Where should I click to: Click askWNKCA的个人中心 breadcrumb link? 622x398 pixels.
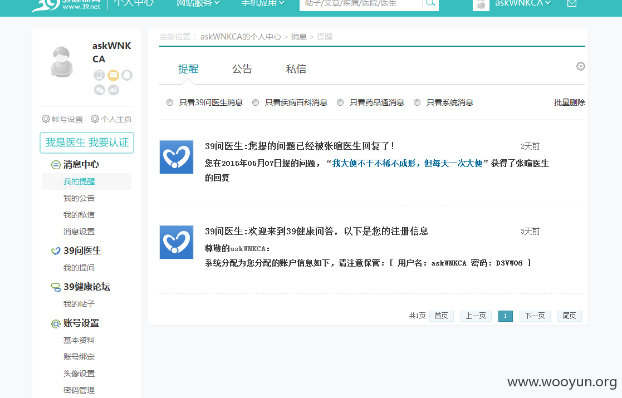click(x=241, y=37)
